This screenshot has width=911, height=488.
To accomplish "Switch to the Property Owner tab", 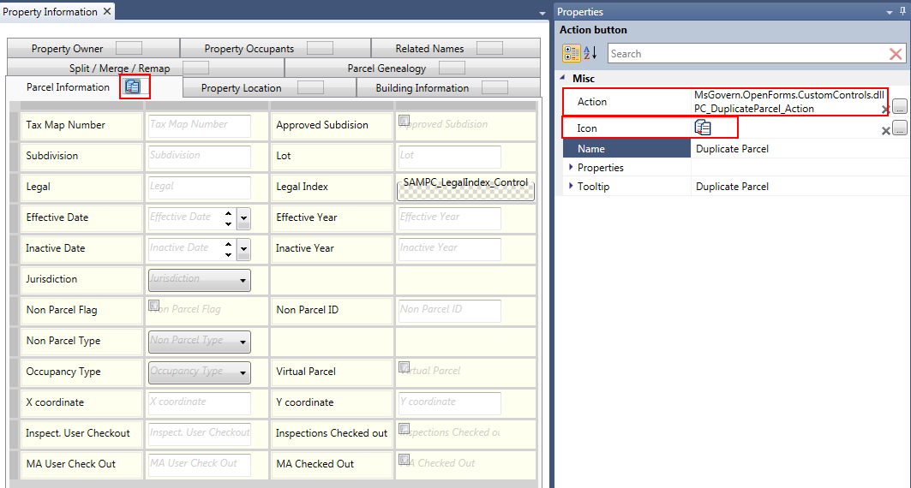I will tap(67, 49).
